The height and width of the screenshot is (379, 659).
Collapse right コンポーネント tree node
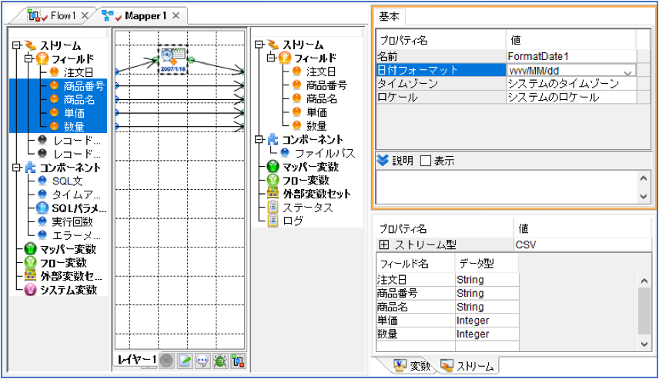pyautogui.click(x=259, y=139)
